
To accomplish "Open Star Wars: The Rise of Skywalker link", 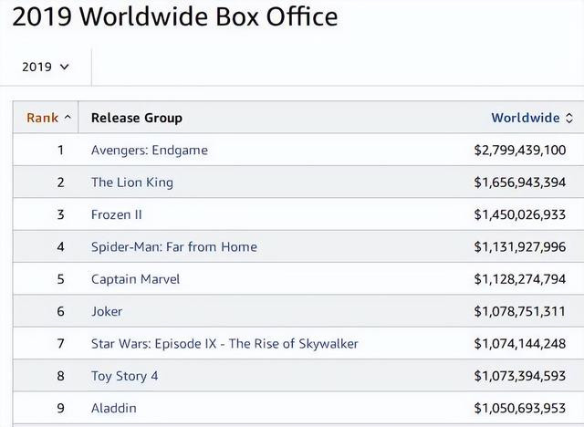I will pyautogui.click(x=224, y=344).
